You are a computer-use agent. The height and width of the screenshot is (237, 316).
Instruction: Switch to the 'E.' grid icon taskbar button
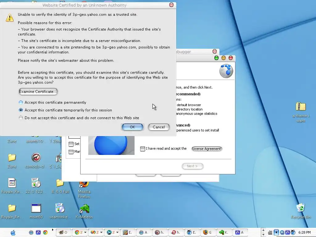pyautogui.click(x=127, y=232)
